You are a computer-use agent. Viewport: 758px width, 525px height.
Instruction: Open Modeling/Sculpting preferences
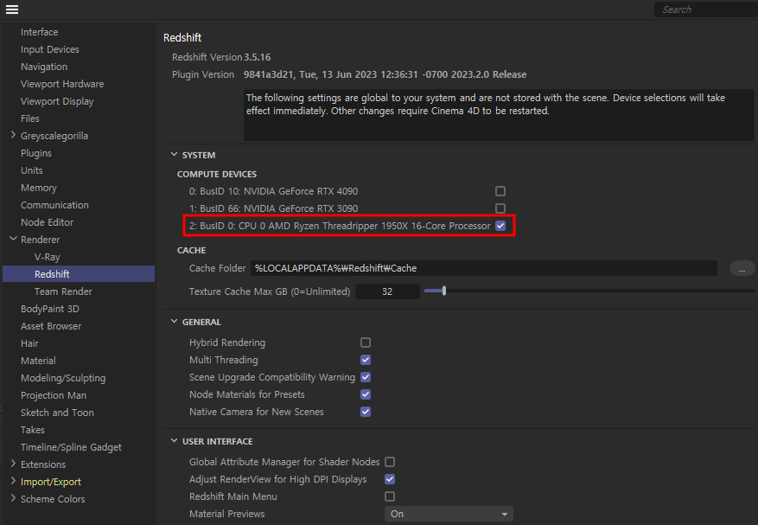point(63,378)
